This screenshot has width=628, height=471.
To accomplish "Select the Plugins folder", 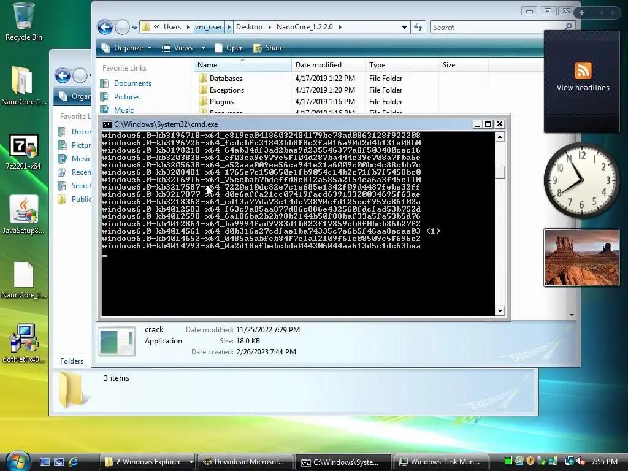I will pyautogui.click(x=221, y=101).
